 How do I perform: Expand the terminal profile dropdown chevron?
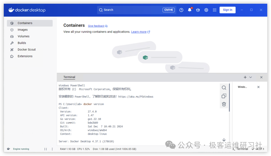pyautogui.click(x=251, y=77)
